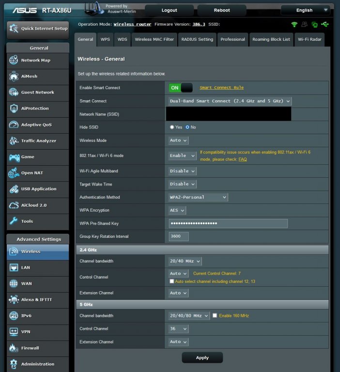
Task: Open the 5 GHz Control Channel dropdown
Action: tap(178, 328)
